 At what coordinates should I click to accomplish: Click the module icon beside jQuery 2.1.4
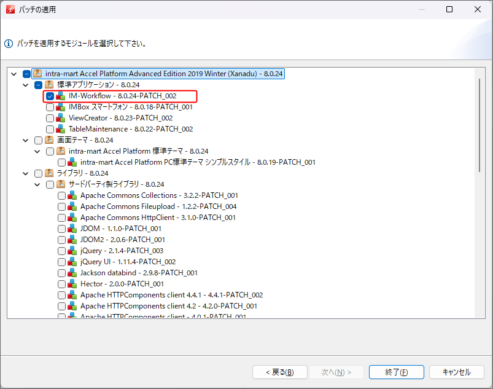tap(72, 251)
